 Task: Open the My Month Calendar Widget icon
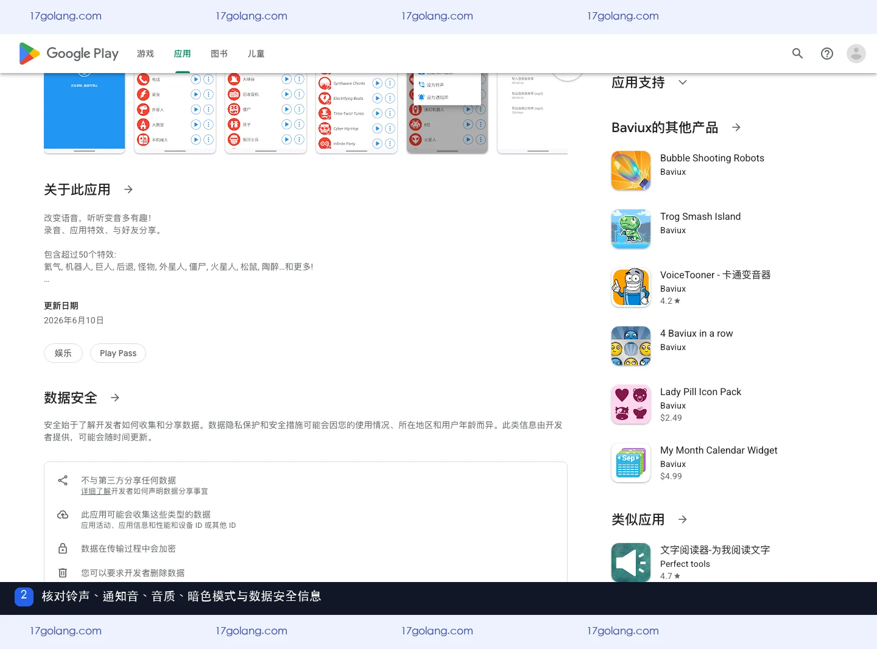click(631, 463)
